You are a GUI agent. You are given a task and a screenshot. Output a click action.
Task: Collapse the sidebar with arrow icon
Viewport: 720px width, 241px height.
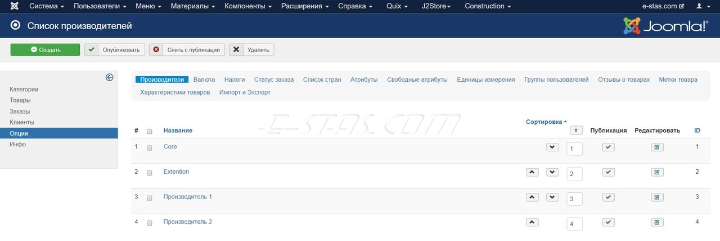[x=110, y=78]
